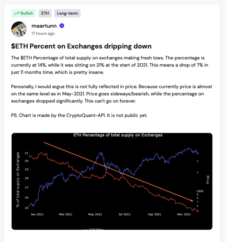The height and width of the screenshot is (242, 226).
Task: Click the Bullish trend arrow icon
Action: (x=16, y=13)
